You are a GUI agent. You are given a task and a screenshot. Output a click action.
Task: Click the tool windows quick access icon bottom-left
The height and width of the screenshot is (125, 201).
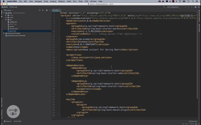click(2, 124)
